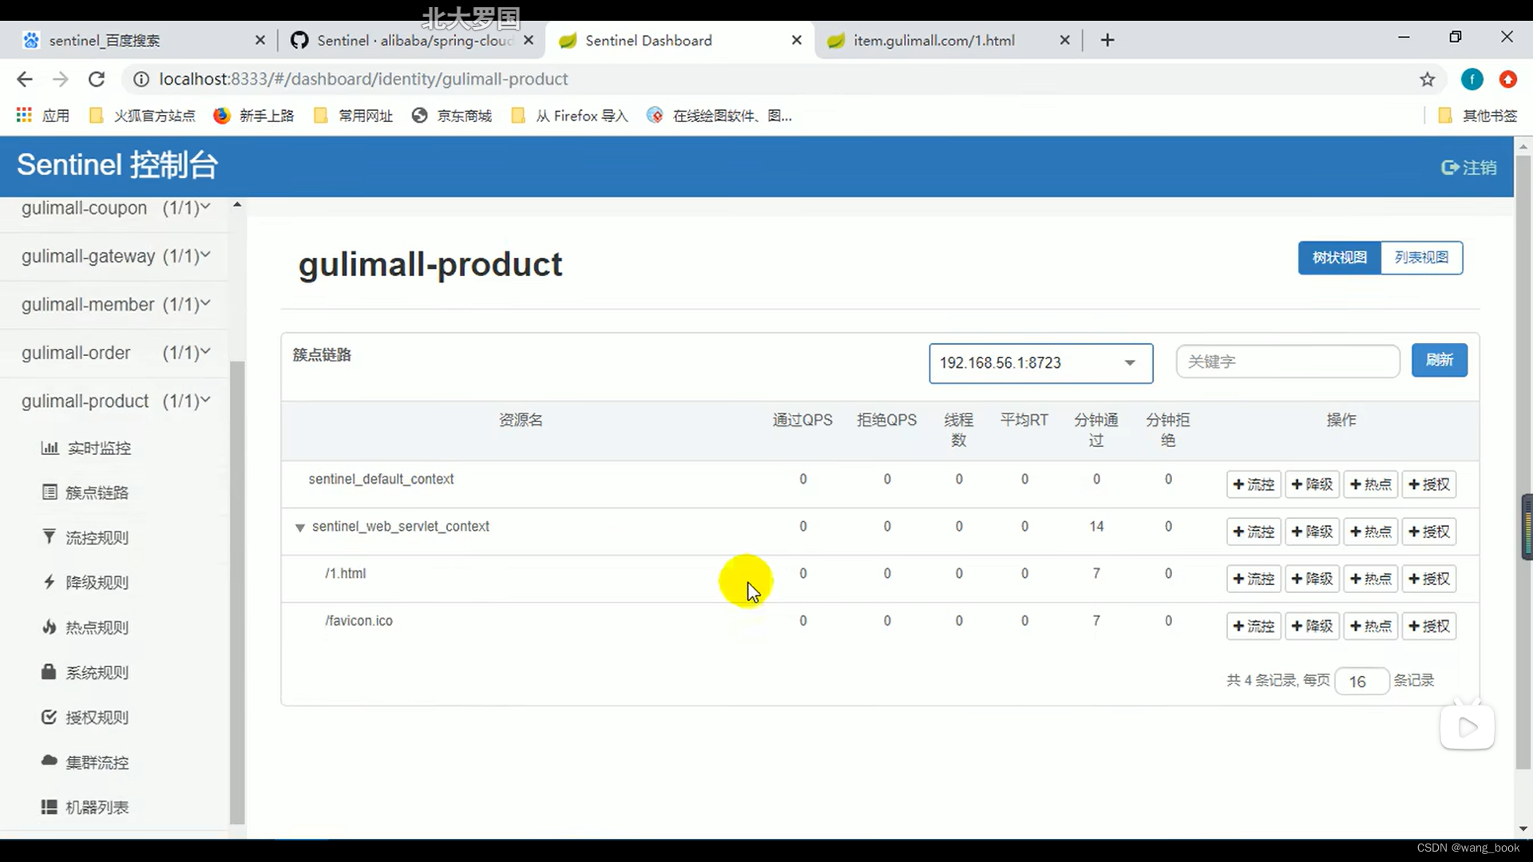
Task: Click the blue refresh button beside keyword field
Action: pos(1439,360)
